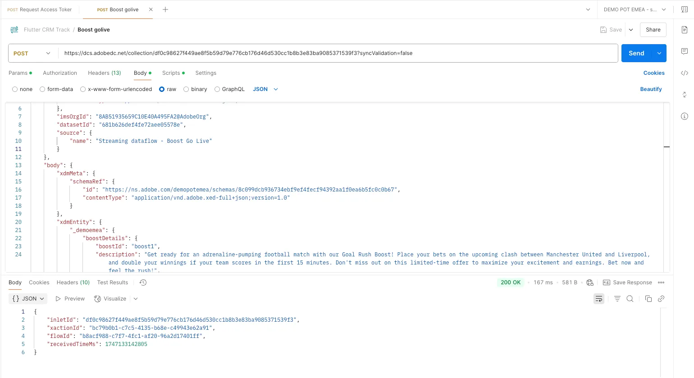Show the code snippet panel icon
This screenshot has height=378, width=694.
coord(684,73)
